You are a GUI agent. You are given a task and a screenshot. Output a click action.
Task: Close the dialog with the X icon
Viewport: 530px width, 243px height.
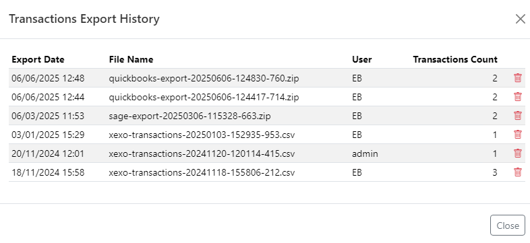pyautogui.click(x=521, y=19)
